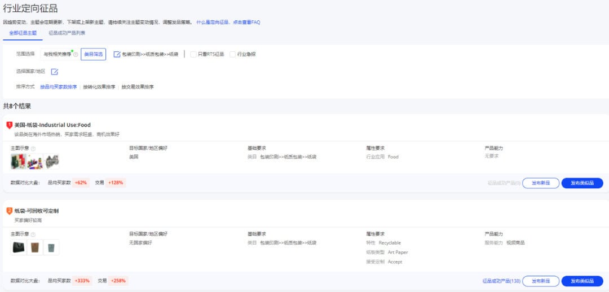Switch to 全部征品主题 tab
This screenshot has width=609, height=292.
click(x=23, y=33)
